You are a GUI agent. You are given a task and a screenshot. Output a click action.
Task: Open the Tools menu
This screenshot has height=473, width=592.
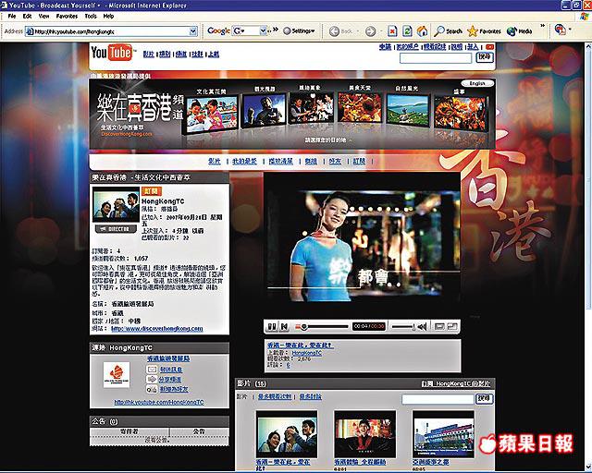(x=91, y=17)
